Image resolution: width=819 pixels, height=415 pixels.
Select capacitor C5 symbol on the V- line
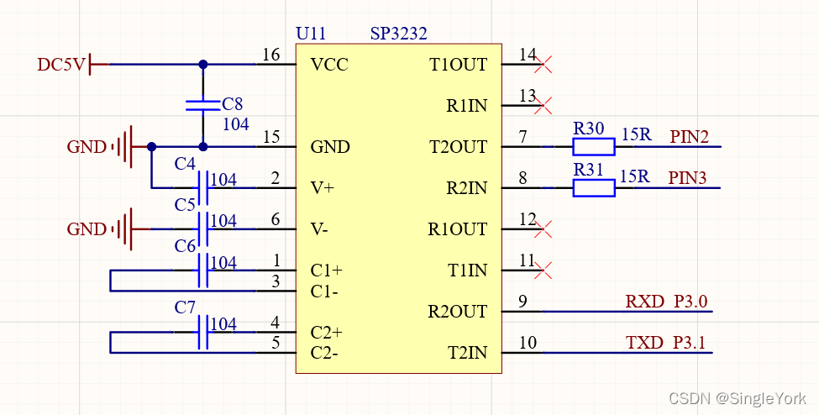(203, 229)
